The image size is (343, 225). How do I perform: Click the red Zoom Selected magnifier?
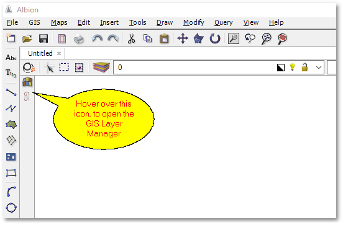click(x=282, y=39)
